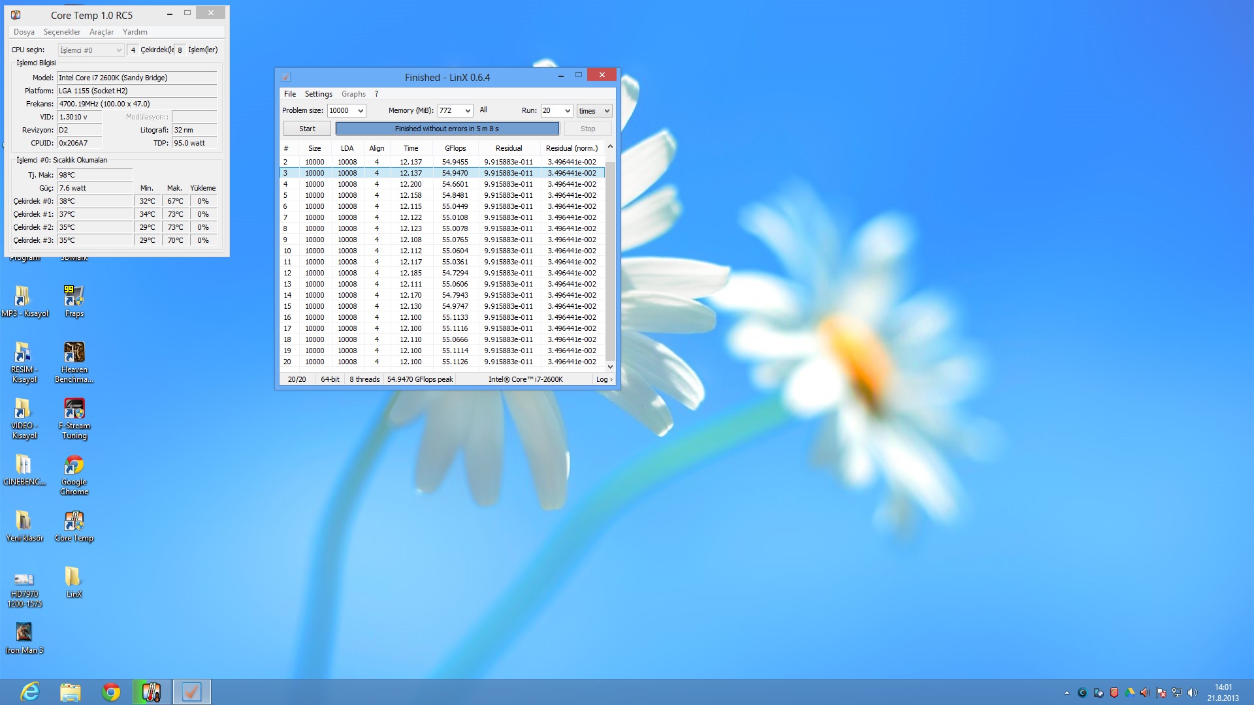
Task: Open the Log link in LinX status bar
Action: 603,379
